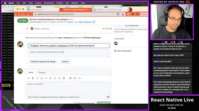
Task: Click the Leave a comment text area
Action: 68,88
